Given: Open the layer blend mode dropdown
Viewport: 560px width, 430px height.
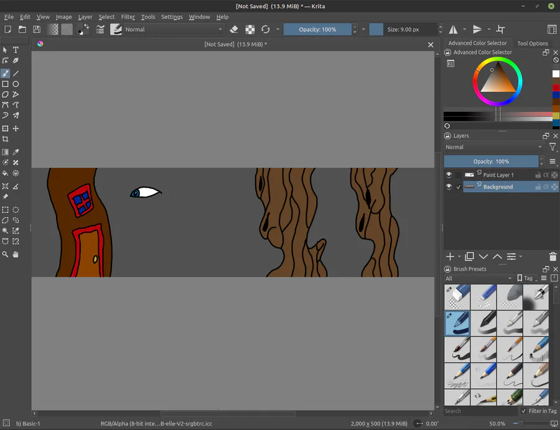Looking at the screenshot, I should point(494,147).
